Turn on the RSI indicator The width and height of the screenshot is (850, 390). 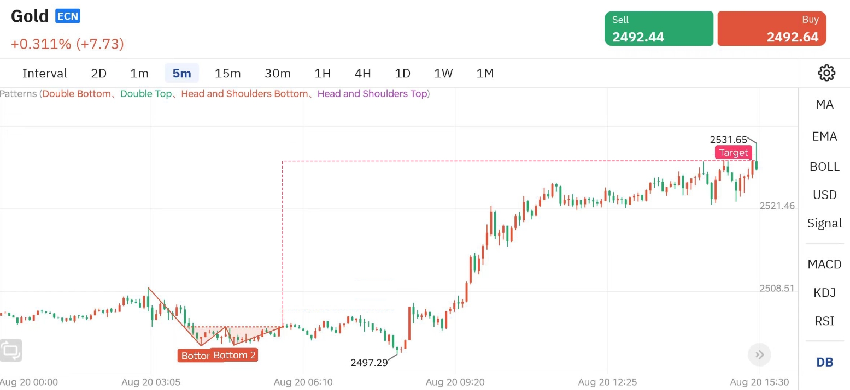(x=824, y=321)
